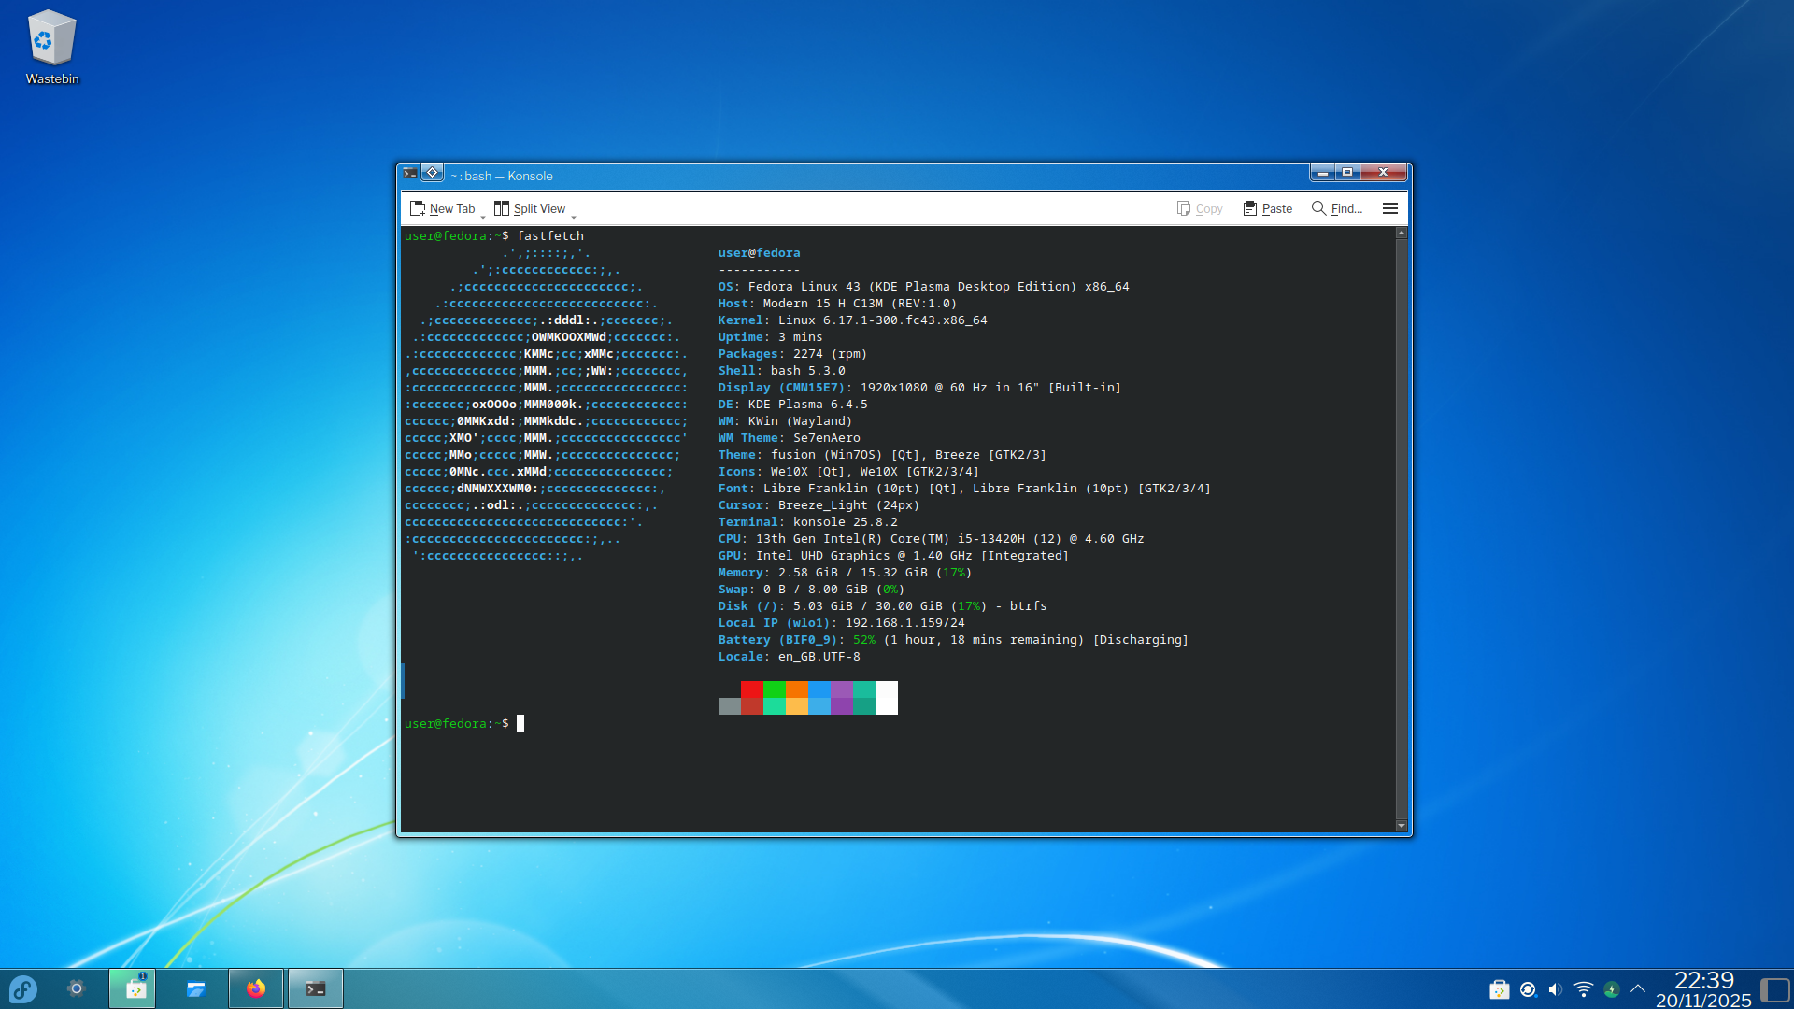Viewport: 1794px width, 1009px height.
Task: Click Konsole window menu icon in titlebar
Action: point(410,173)
